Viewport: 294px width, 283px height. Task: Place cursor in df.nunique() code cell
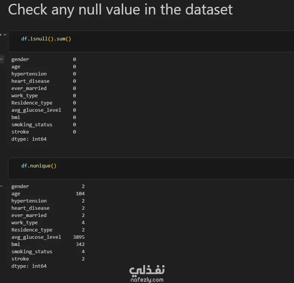151,168
